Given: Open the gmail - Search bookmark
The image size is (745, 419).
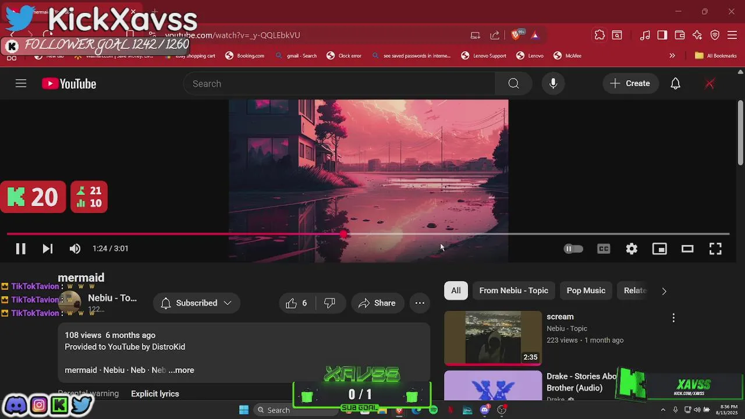Looking at the screenshot, I should point(296,56).
